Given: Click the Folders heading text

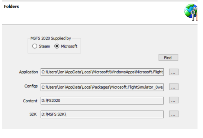Looking at the screenshot, I should [x=11, y=6].
